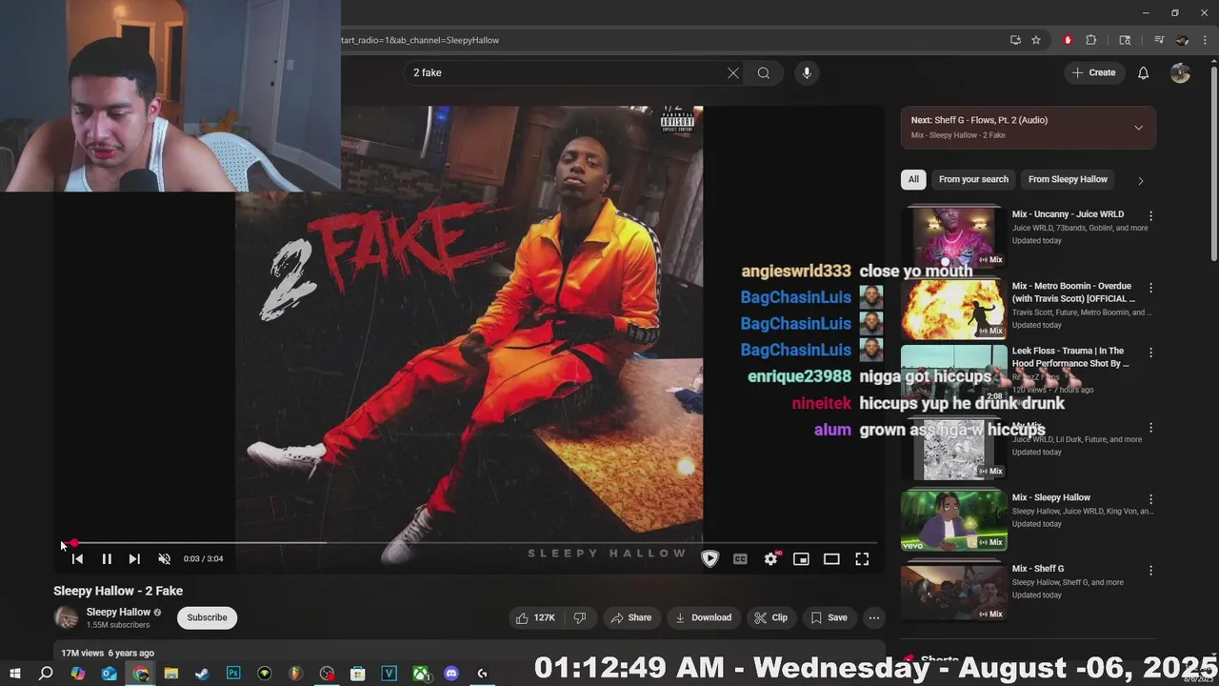Grab the page's vertical scrollbar
Screen dimensions: 1219x686
1214,162
